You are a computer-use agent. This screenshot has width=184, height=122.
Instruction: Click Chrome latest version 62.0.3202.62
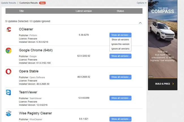tap(84, 56)
